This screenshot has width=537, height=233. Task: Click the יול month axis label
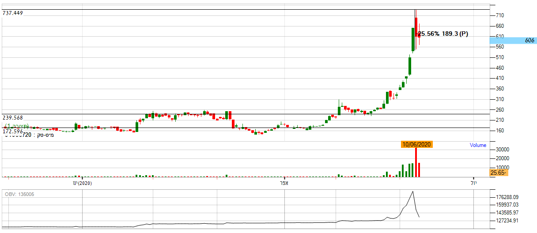(x=473, y=183)
